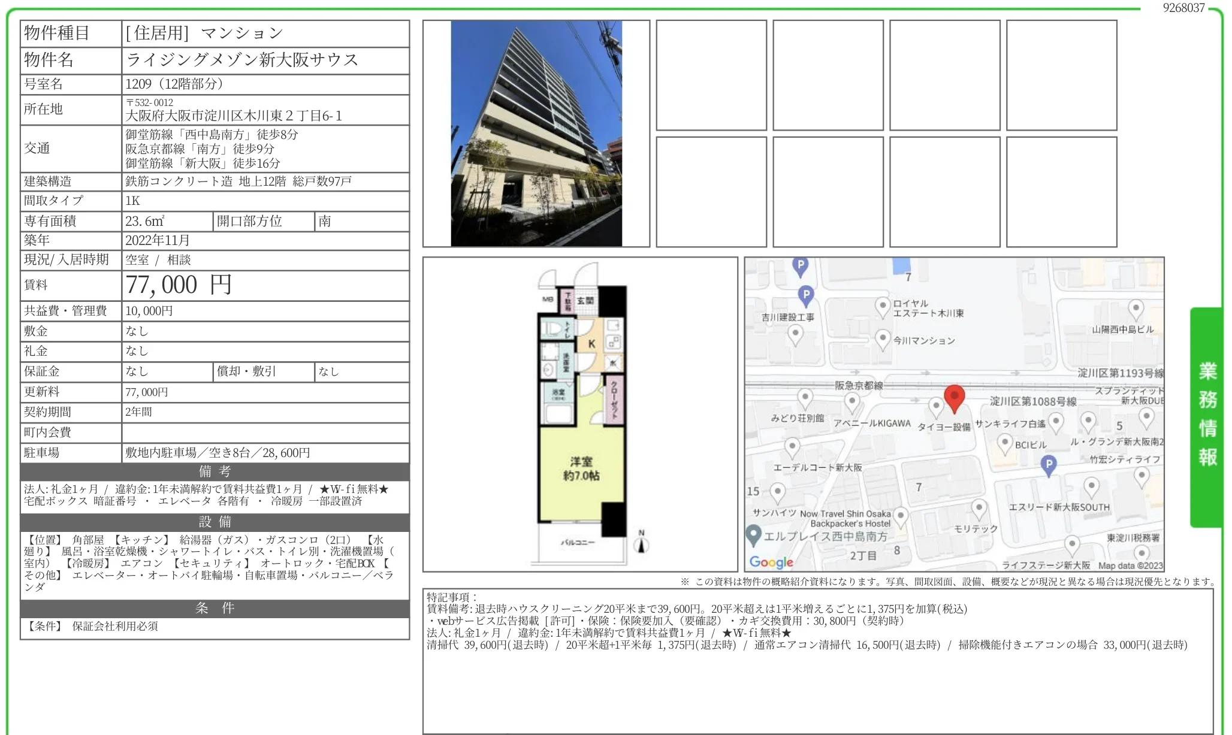The image size is (1232, 735).
Task: Click the red location marker on map
Action: coord(953,398)
